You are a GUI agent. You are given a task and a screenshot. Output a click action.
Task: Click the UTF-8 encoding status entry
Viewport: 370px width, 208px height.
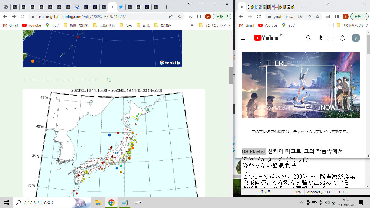coord(343,192)
